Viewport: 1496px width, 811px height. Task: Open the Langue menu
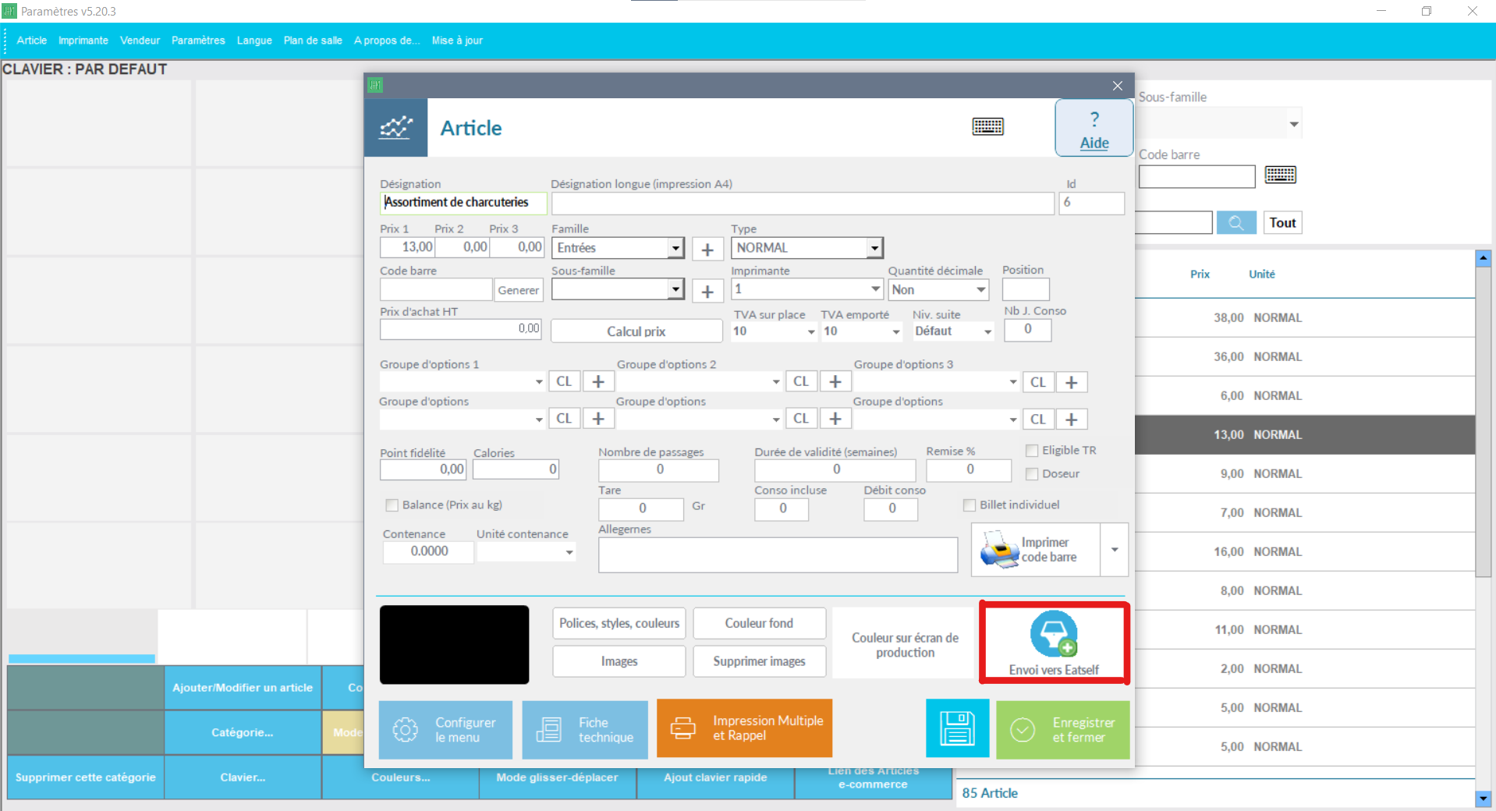coord(254,41)
